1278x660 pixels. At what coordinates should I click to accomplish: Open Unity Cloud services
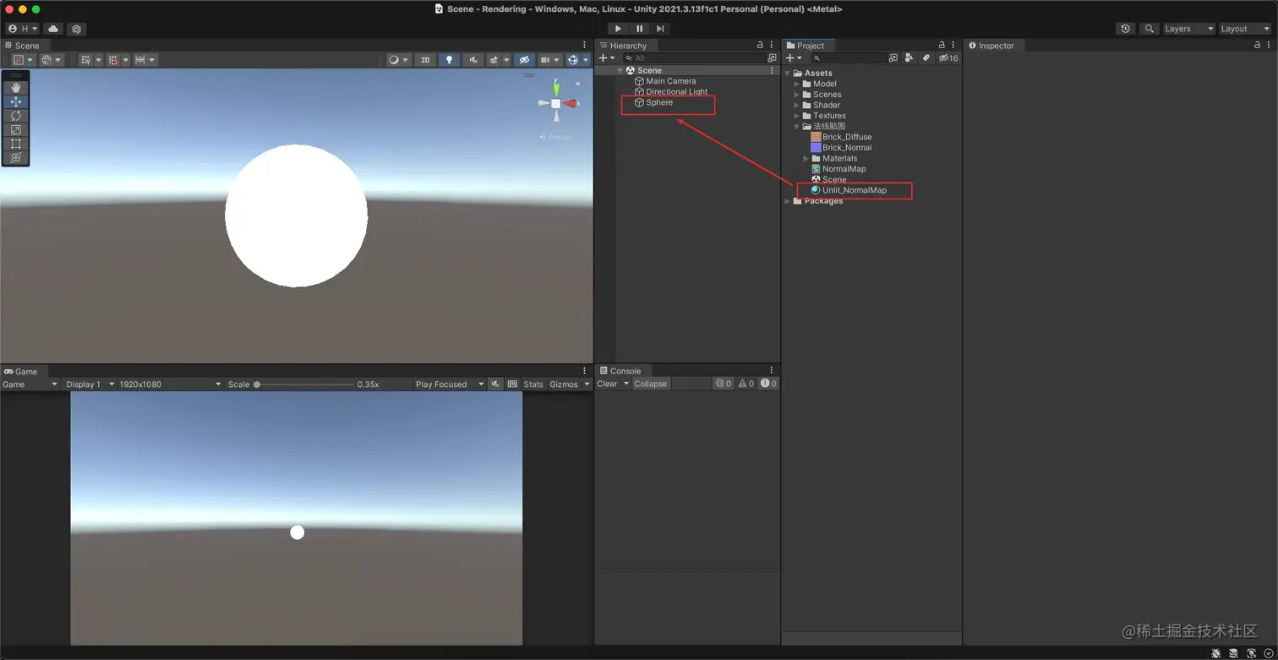click(53, 29)
